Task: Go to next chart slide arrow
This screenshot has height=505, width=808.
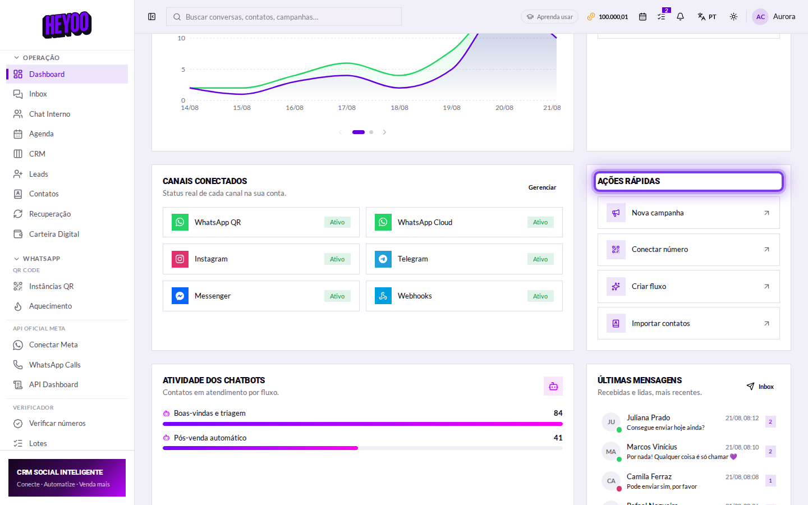Action: click(x=384, y=132)
